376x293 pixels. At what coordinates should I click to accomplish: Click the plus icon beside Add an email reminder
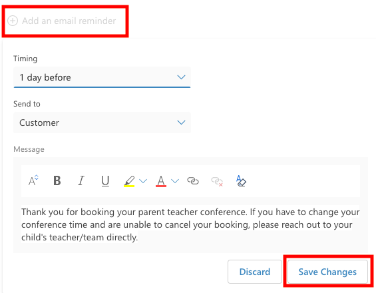13,21
